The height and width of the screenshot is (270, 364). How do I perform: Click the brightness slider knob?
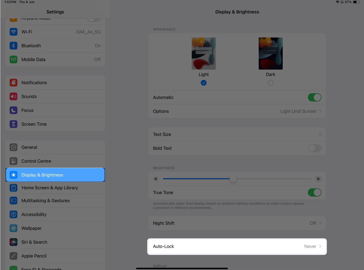(x=233, y=179)
